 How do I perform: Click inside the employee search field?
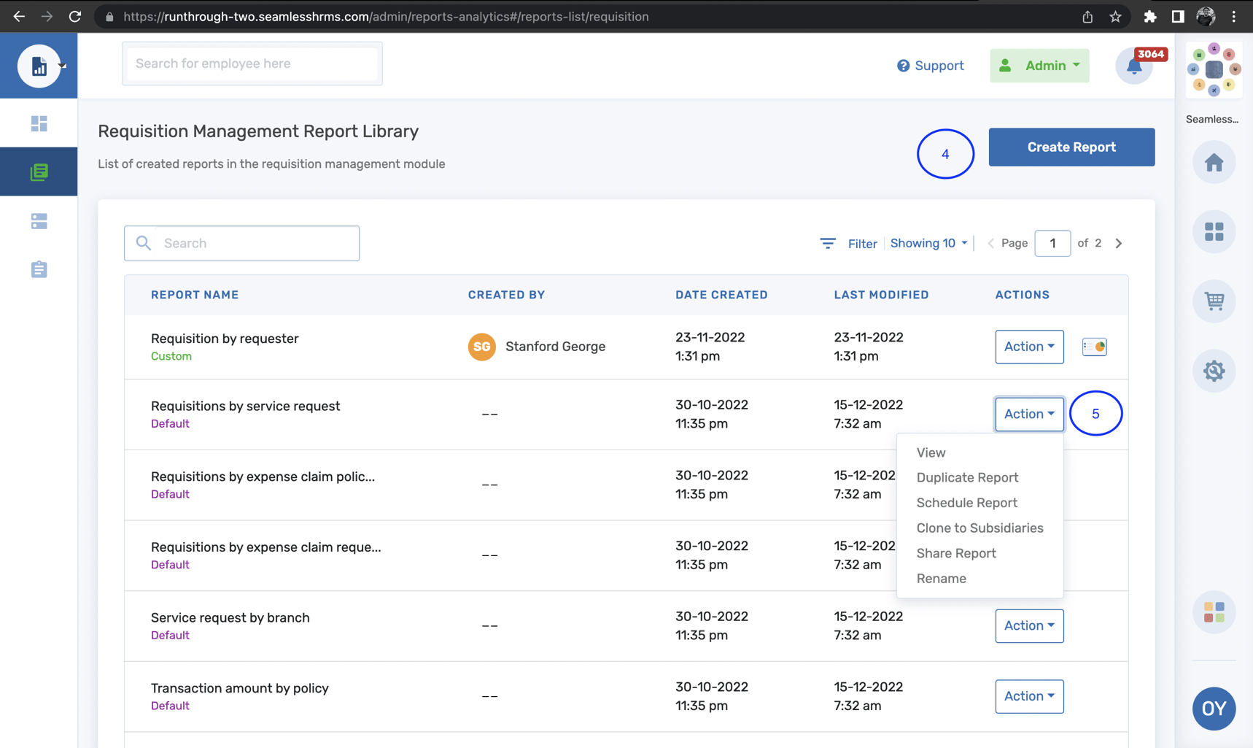click(252, 63)
